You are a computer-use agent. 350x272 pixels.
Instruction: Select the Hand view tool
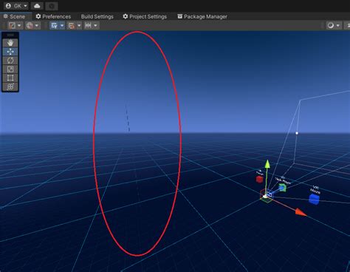pyautogui.click(x=10, y=43)
